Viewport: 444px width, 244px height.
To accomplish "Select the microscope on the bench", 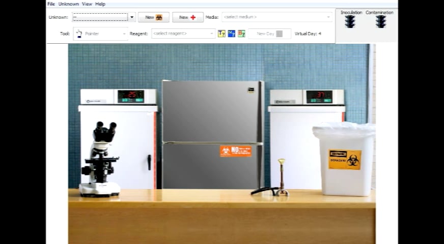I will click(x=99, y=159).
